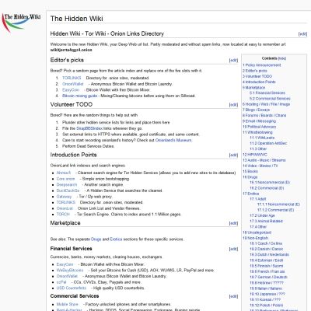Jump to 3 Volunteer TODO in Contents
The image size is (311, 311).
[x=257, y=76]
